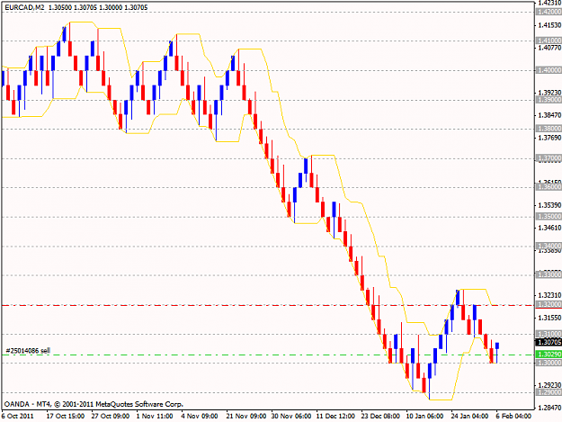Click the 1.42000 price axis label
The image size is (562, 422).
pyautogui.click(x=549, y=12)
